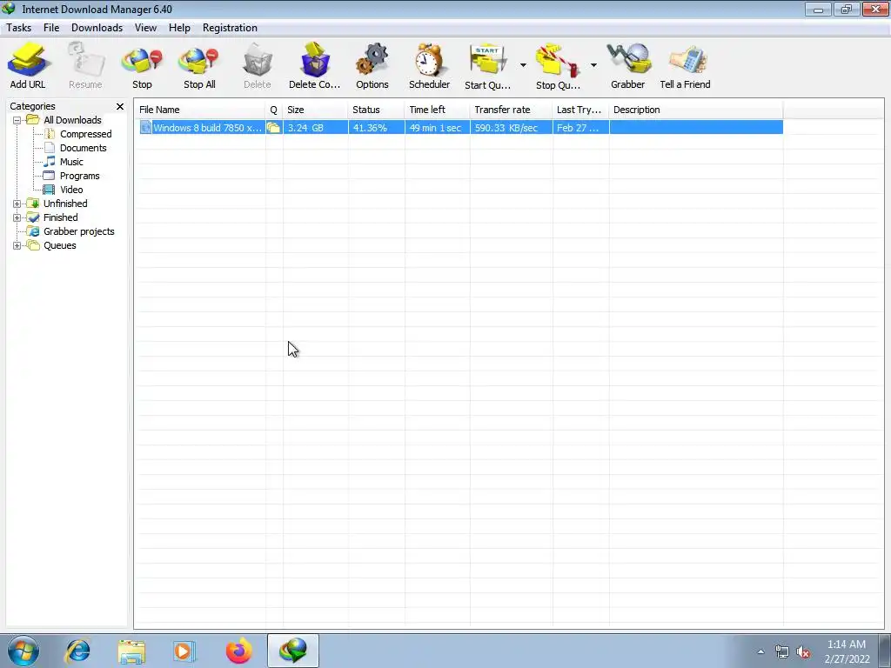Select the Programs category
Screen dimensions: 891x668
(x=79, y=176)
